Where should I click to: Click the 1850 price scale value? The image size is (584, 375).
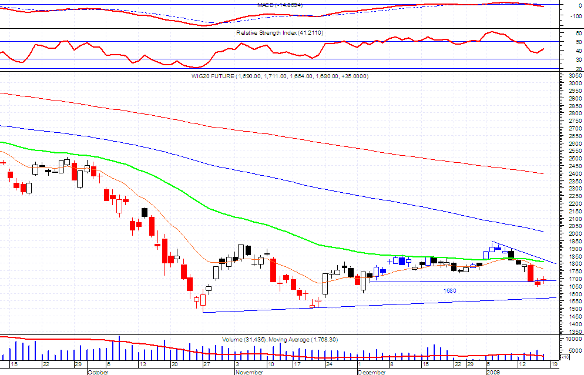[575, 256]
